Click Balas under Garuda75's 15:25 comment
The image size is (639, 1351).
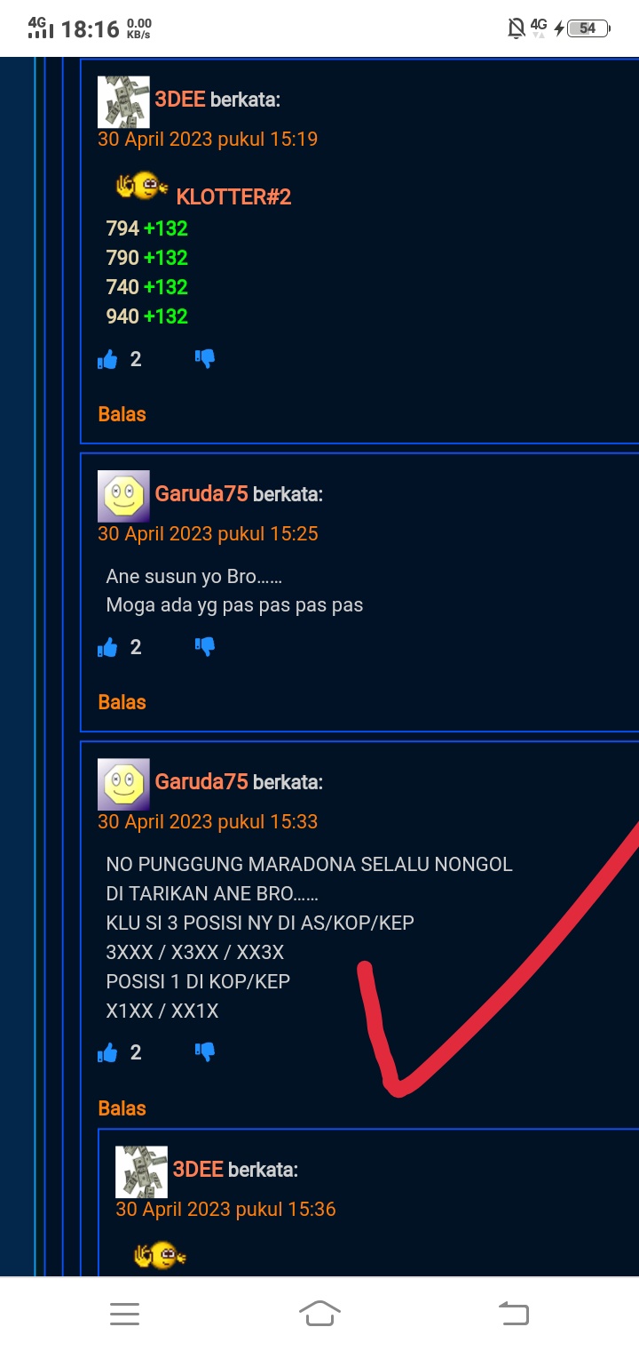click(122, 702)
